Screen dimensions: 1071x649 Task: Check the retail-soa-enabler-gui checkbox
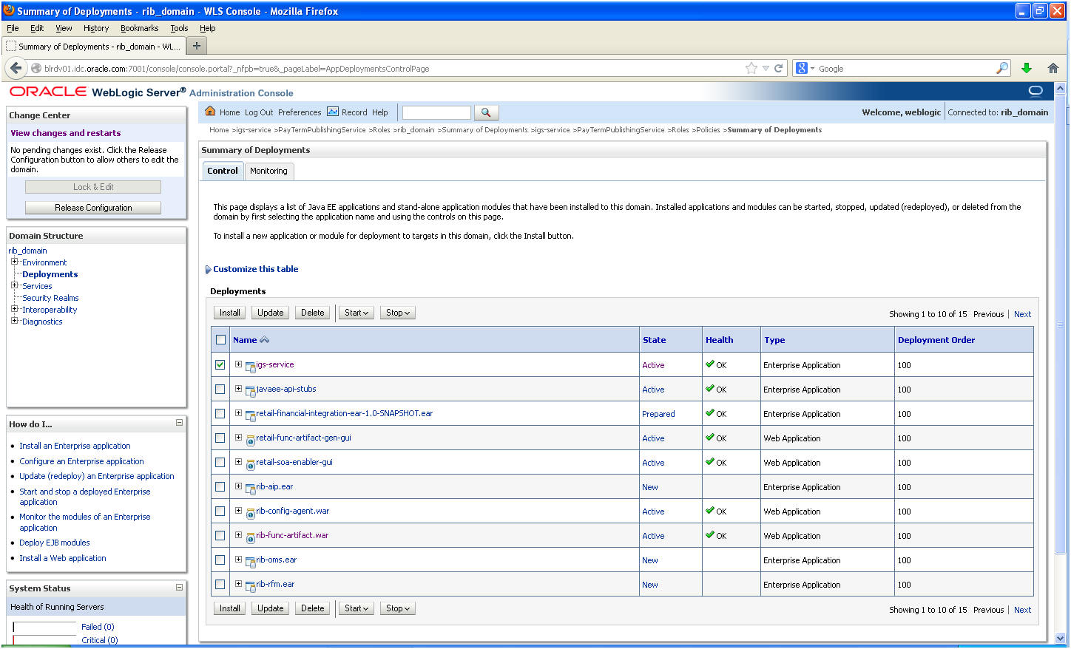point(220,462)
